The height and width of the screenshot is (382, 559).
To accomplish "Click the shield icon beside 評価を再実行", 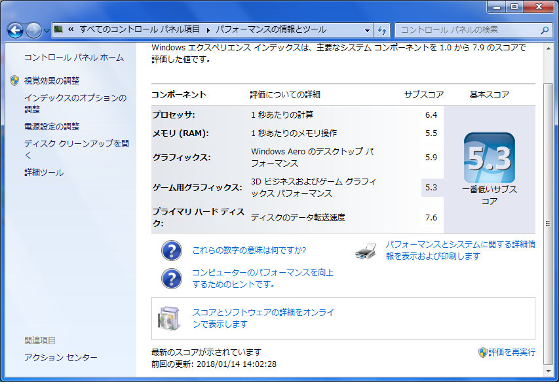I will 483,353.
